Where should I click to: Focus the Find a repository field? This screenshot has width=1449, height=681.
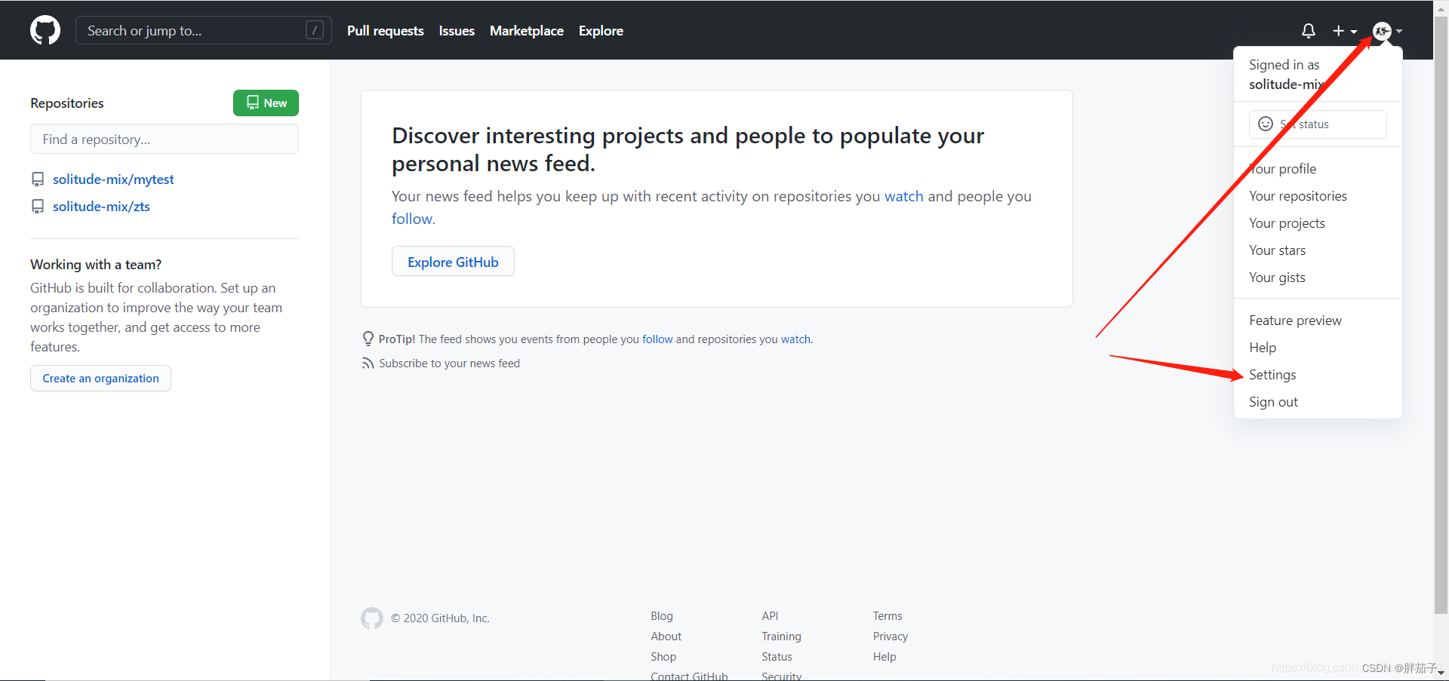click(165, 140)
